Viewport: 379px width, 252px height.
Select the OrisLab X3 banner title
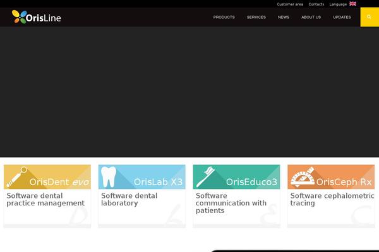158,182
